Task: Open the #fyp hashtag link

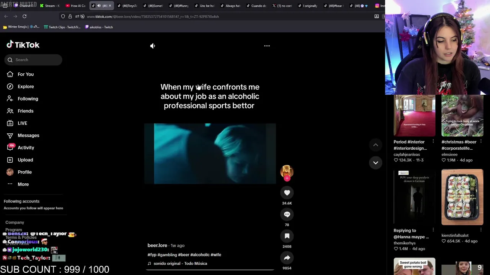Action: click(x=152, y=255)
